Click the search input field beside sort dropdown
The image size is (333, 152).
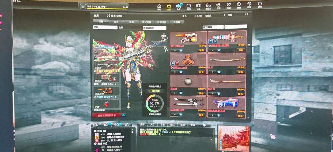236,27
